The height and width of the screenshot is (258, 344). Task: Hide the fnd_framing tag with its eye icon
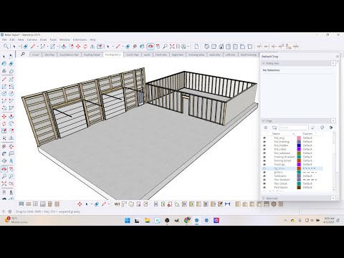point(264,142)
